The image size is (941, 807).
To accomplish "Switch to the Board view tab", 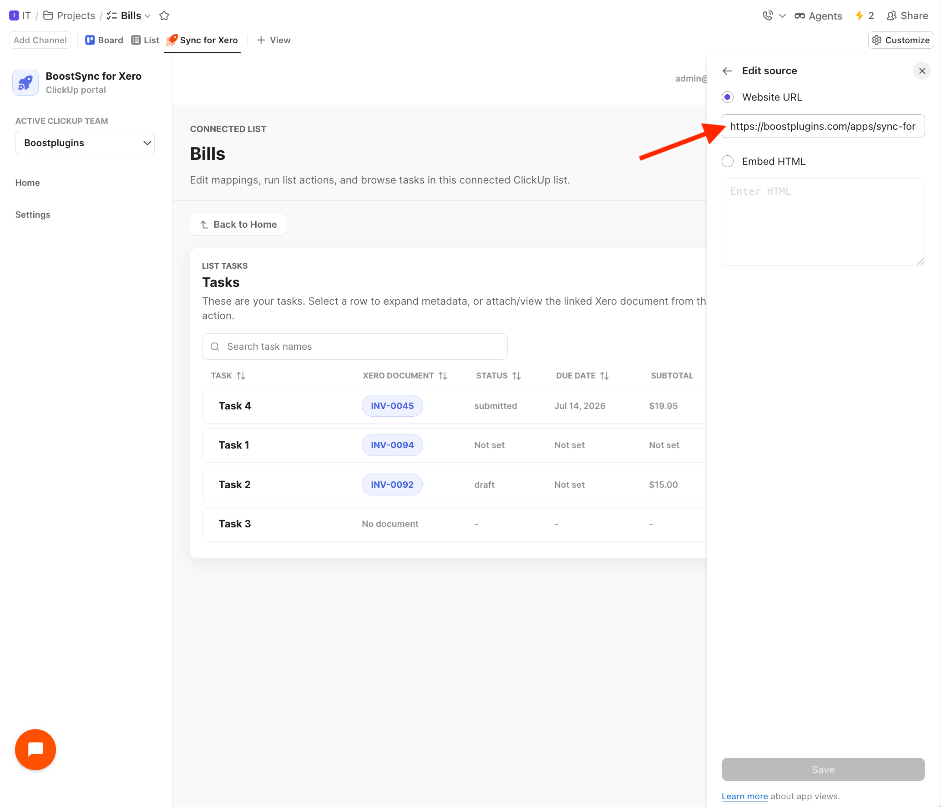I will 104,40.
